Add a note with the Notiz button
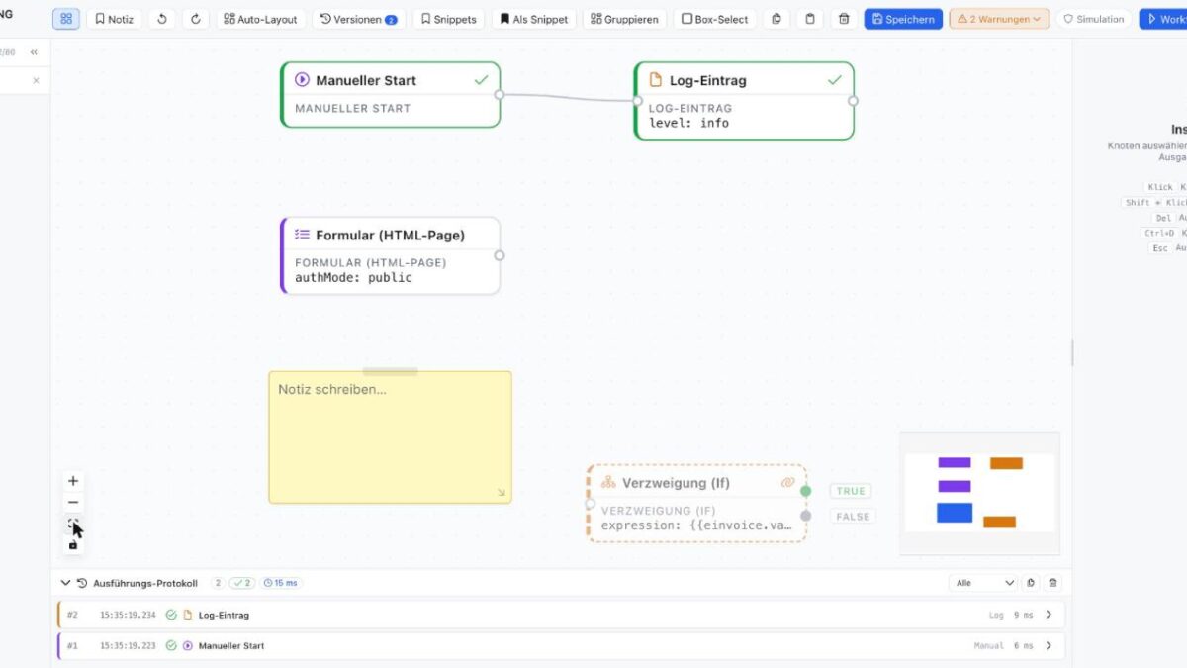Viewport: 1187px width, 668px height. (x=115, y=19)
